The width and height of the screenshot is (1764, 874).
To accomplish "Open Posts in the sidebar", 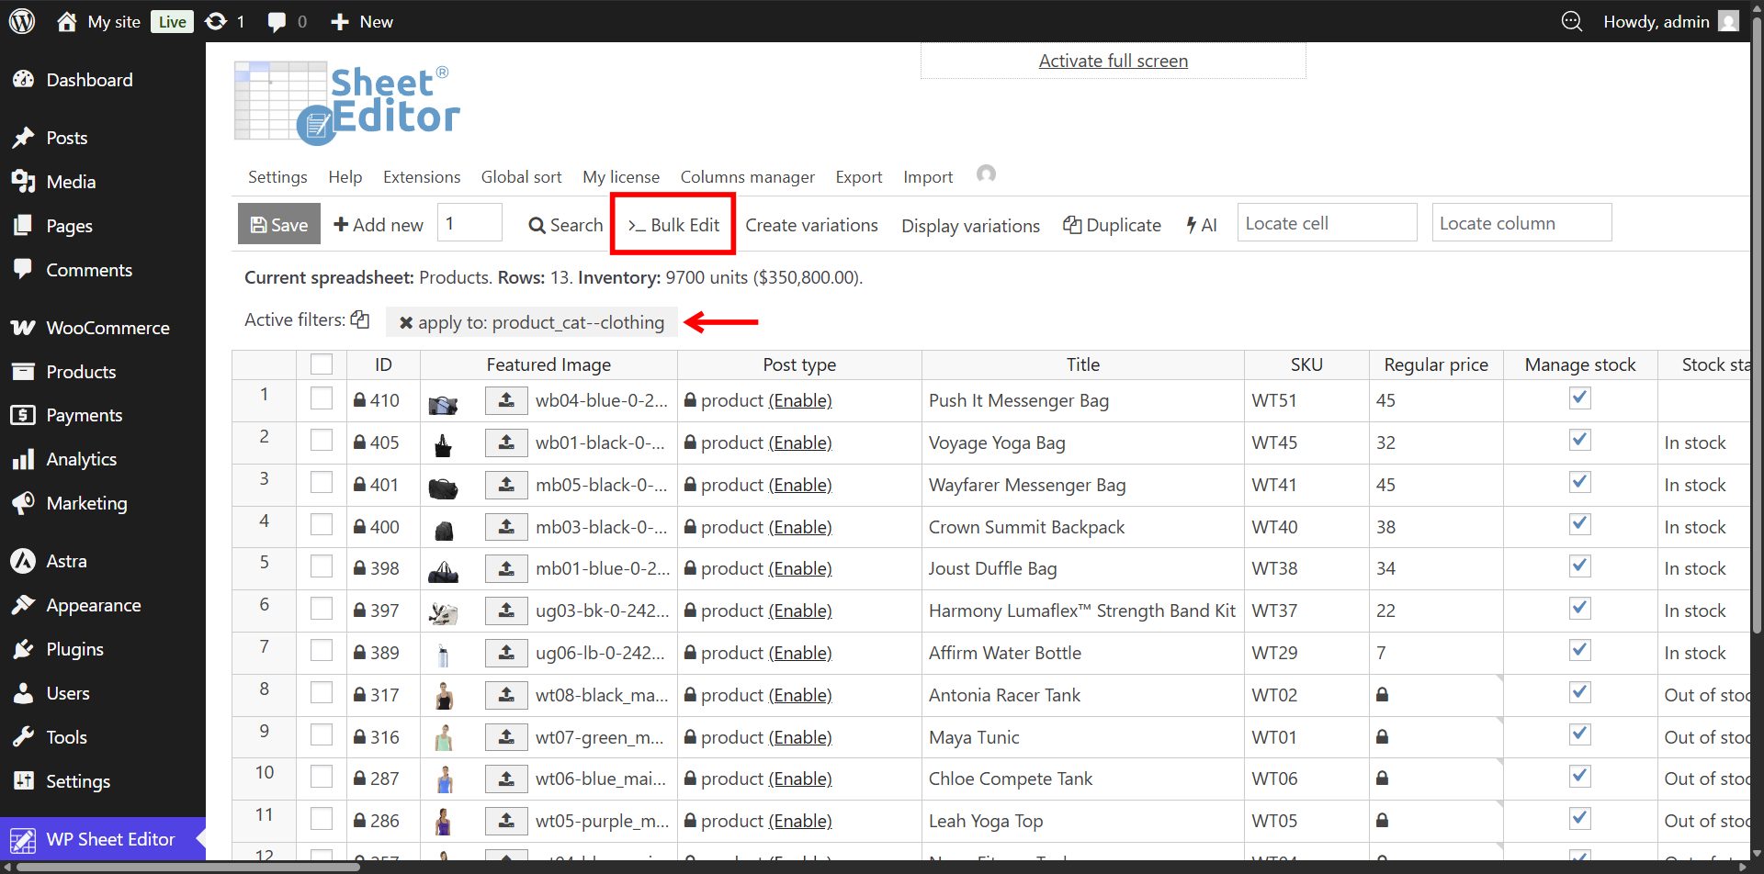I will (67, 138).
